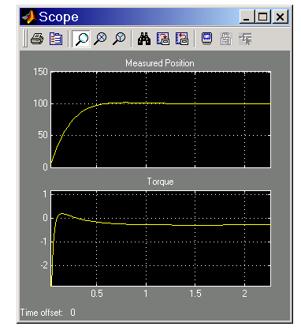This screenshot has height=330, width=301.
Task: Click the Lock axes selection icon
Action: 226,39
